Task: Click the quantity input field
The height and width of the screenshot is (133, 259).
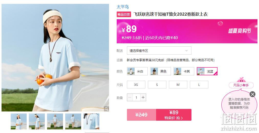Action: click(x=136, y=97)
